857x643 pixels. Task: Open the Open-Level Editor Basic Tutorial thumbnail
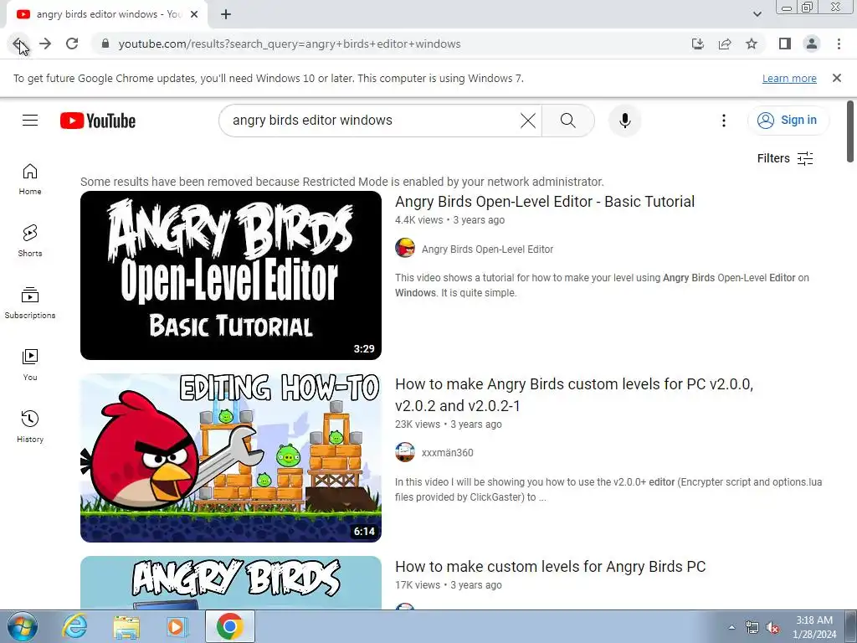click(231, 275)
